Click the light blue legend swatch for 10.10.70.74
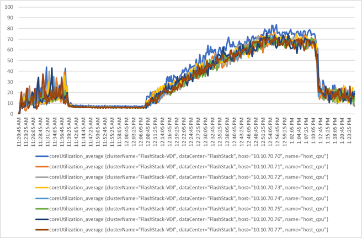Image resolution: width=362 pixels, height=238 pixels. [x=42, y=198]
